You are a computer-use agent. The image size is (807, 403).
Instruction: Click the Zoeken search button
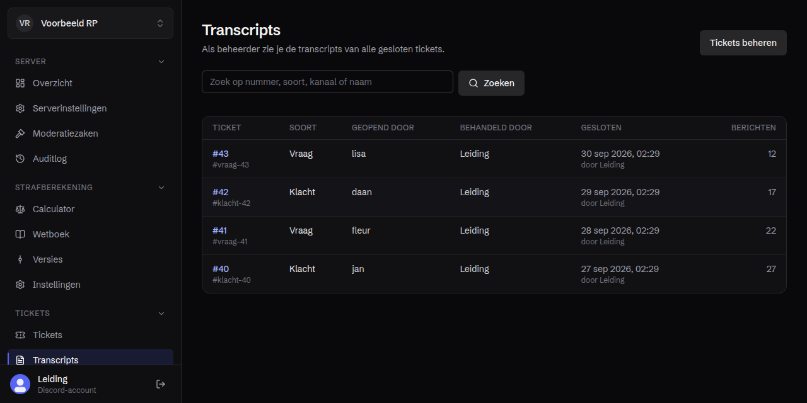[491, 83]
